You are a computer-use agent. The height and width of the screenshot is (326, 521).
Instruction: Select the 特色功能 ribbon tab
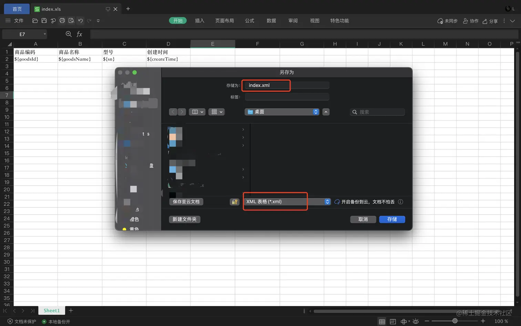tap(340, 21)
